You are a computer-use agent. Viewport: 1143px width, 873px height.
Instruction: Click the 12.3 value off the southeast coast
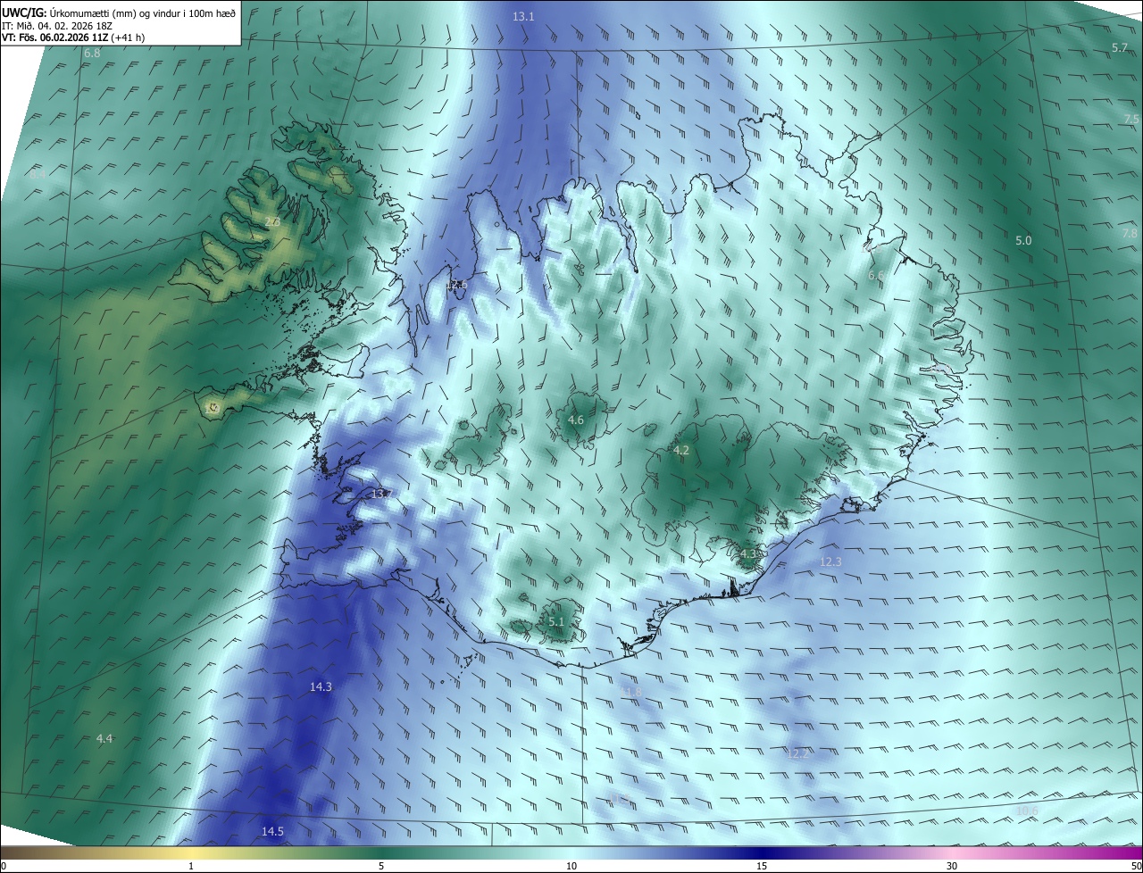[x=830, y=561]
